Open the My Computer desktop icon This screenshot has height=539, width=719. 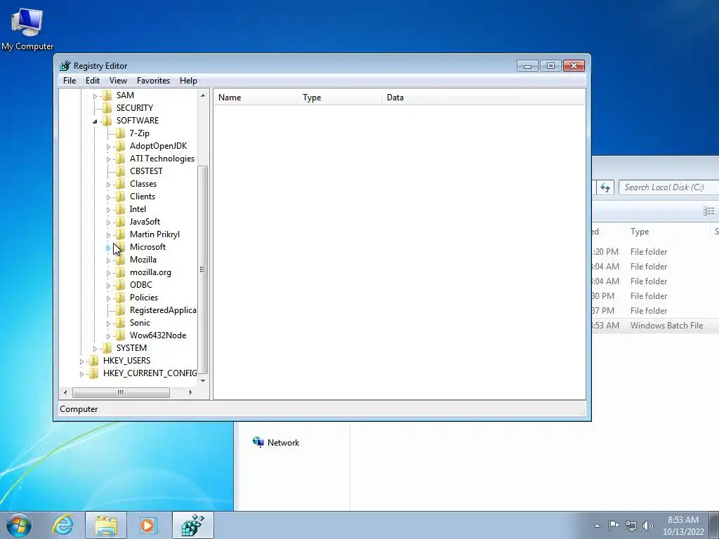pyautogui.click(x=27, y=29)
